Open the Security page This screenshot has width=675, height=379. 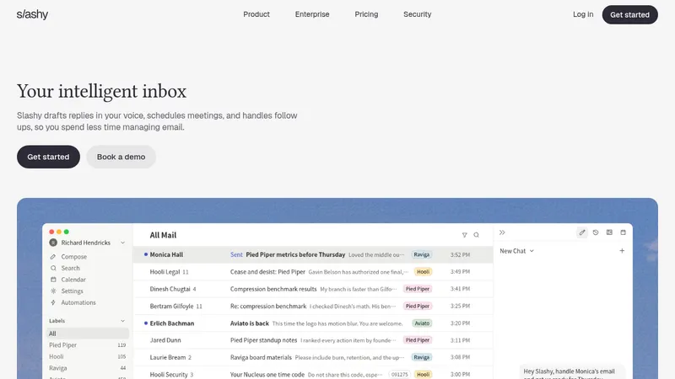417,14
